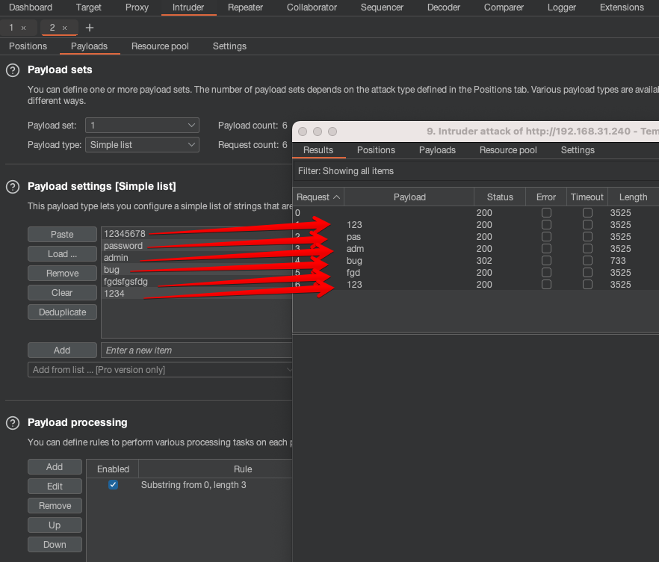
Task: Disable the Substring processing rule checkbox
Action: point(113,485)
